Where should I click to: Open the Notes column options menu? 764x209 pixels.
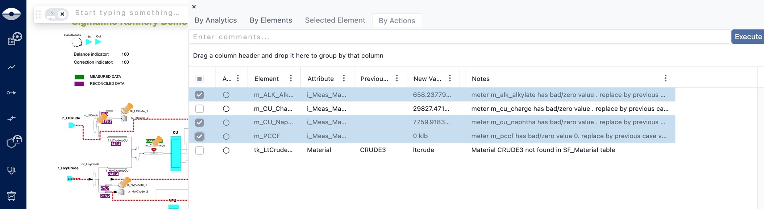665,78
